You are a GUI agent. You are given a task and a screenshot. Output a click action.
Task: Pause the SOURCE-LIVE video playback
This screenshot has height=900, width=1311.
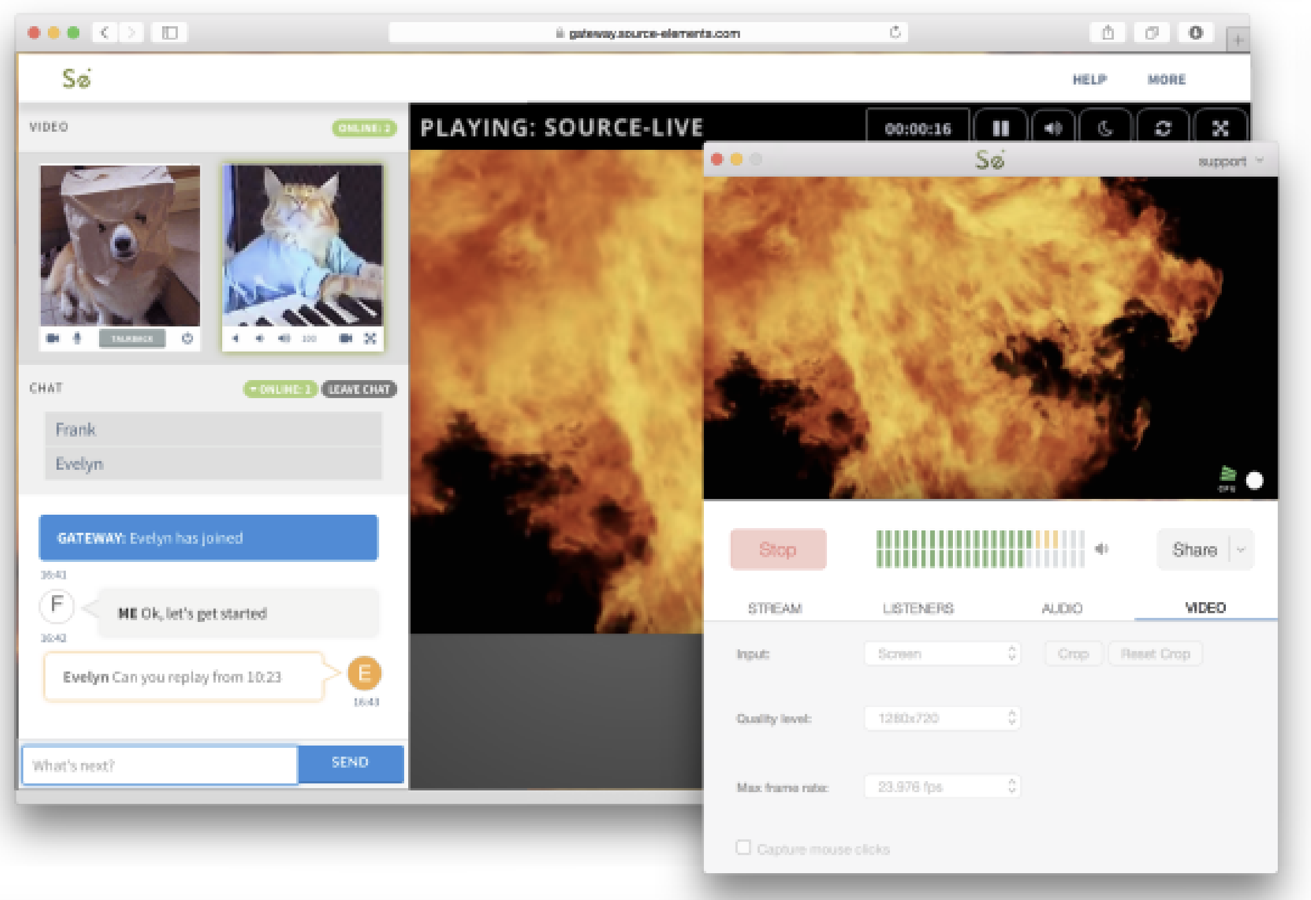tap(1001, 128)
